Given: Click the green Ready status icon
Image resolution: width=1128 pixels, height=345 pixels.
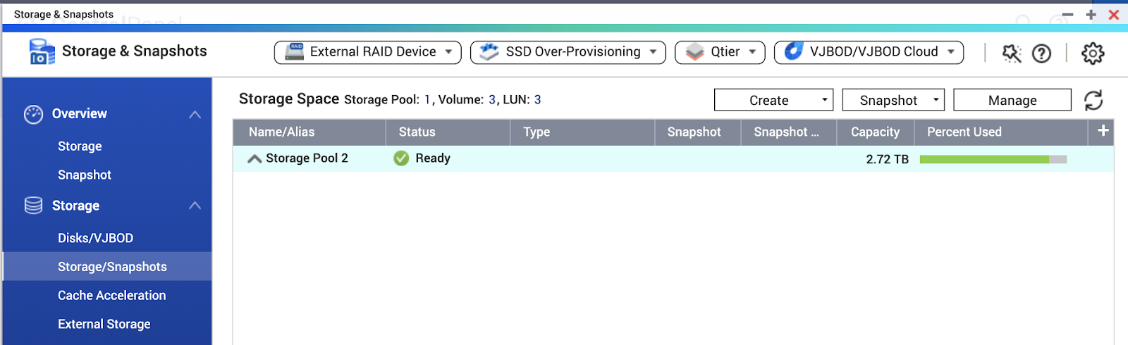Looking at the screenshot, I should click(401, 158).
